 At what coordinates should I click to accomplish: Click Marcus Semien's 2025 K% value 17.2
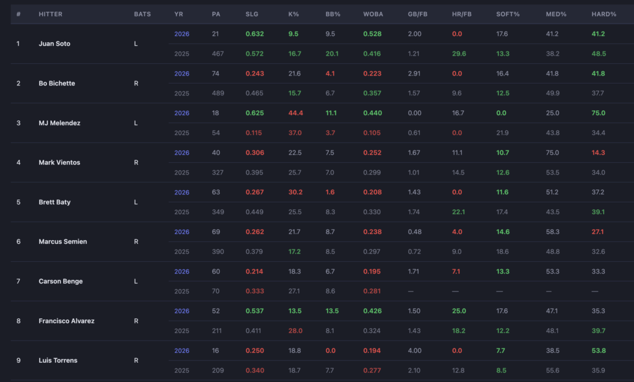(294, 252)
